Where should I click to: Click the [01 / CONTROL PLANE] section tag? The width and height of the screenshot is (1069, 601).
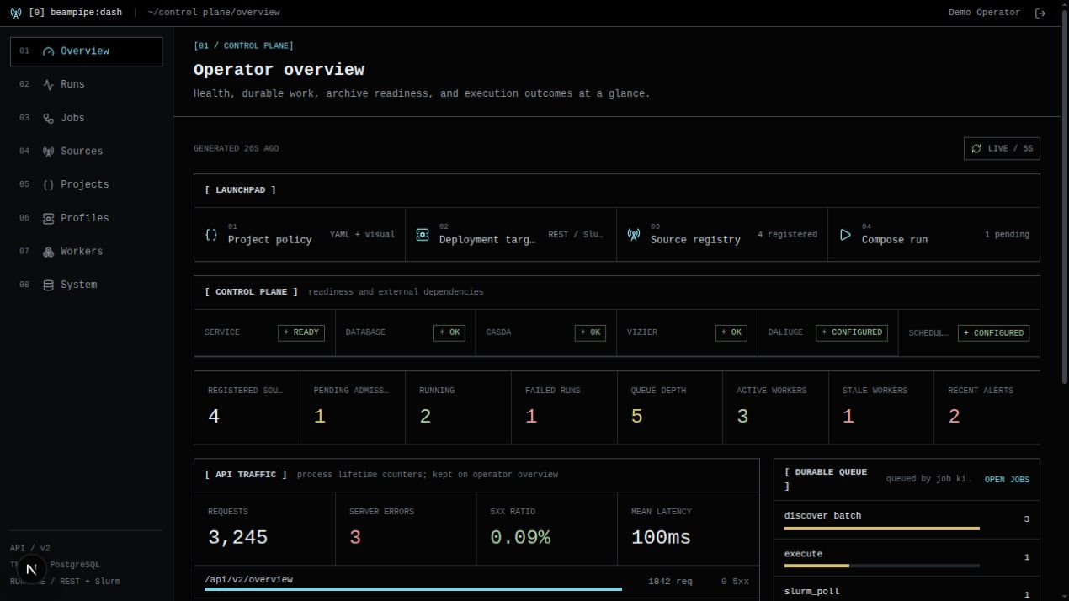tap(243, 46)
